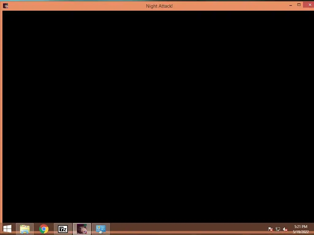
Task: Select the Night Attack game taskbar icon
Action: [82, 229]
